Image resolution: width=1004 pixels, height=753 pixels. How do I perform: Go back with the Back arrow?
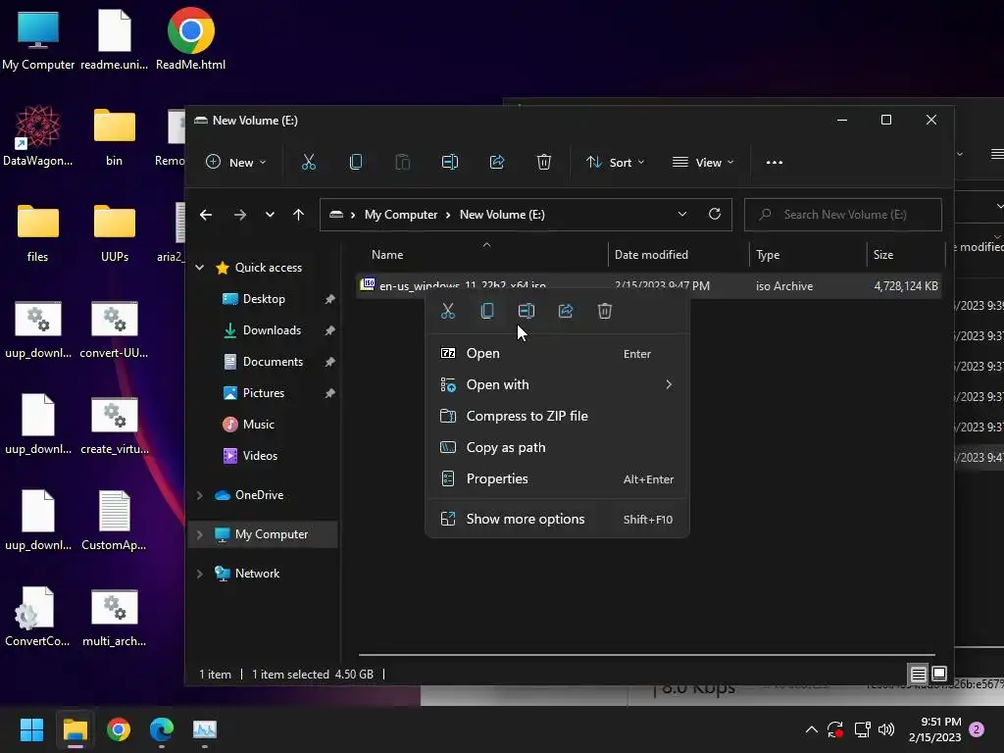pyautogui.click(x=206, y=215)
